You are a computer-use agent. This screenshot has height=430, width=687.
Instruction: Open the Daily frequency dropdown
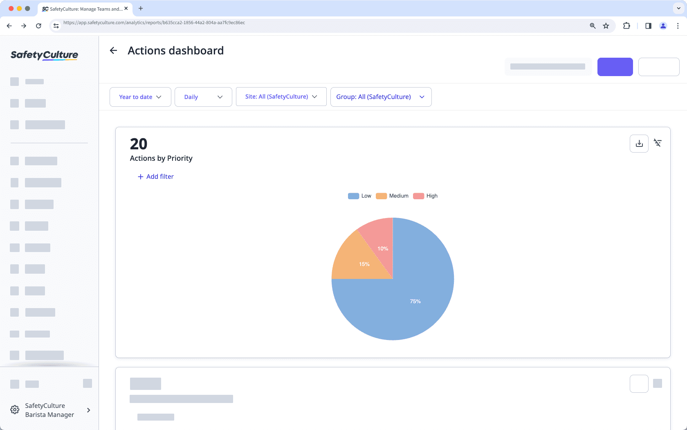[203, 97]
